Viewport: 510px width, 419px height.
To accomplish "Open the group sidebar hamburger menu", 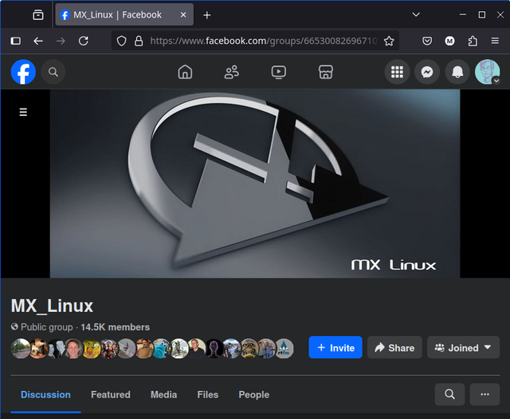I will [23, 112].
